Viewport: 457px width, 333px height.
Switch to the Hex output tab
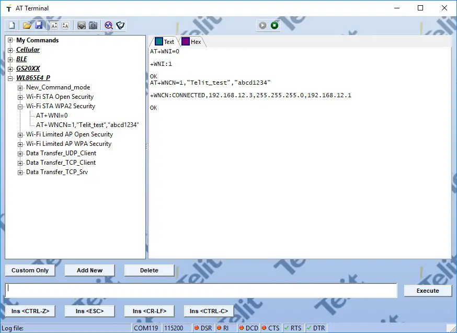coord(191,42)
